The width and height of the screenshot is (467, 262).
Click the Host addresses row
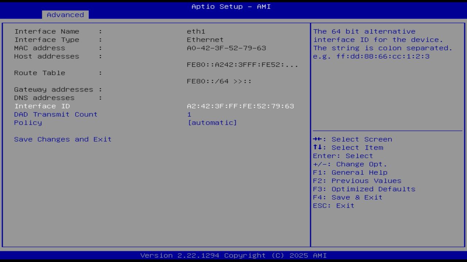click(x=46, y=56)
